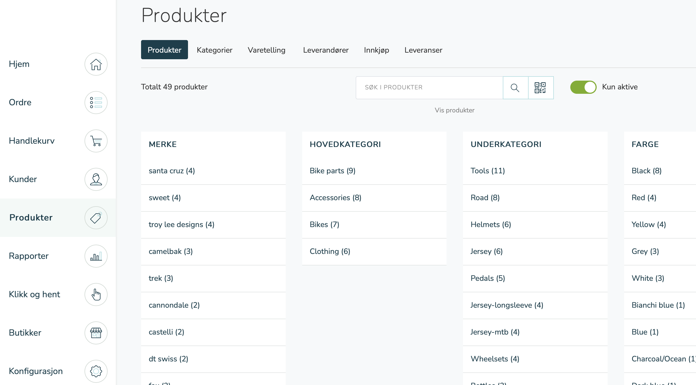Filter by color Grey (3)
The image size is (696, 385).
click(x=660, y=251)
